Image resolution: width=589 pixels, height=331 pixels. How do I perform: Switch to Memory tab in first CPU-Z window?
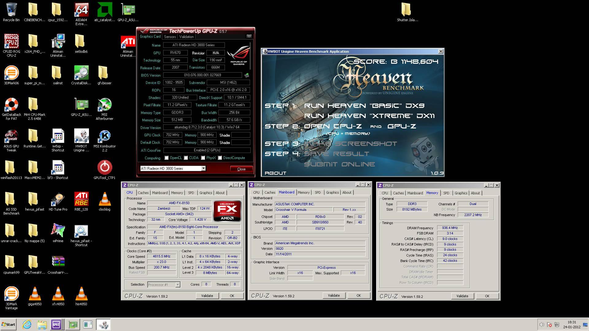[177, 193]
